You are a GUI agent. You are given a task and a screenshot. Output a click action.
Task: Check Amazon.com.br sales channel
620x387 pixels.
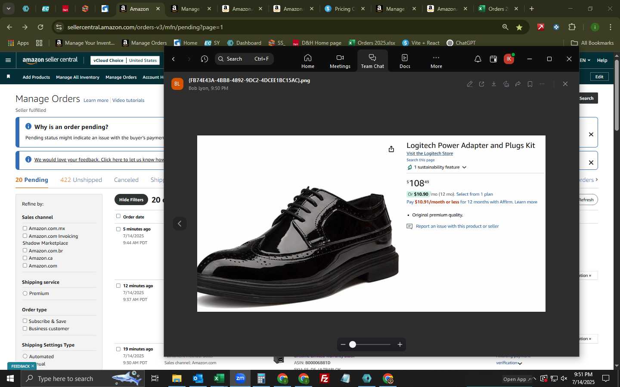pos(25,250)
